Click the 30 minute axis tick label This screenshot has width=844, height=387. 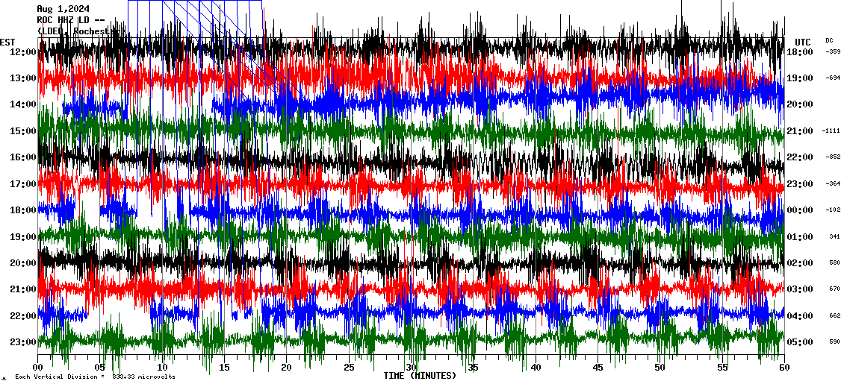411,368
